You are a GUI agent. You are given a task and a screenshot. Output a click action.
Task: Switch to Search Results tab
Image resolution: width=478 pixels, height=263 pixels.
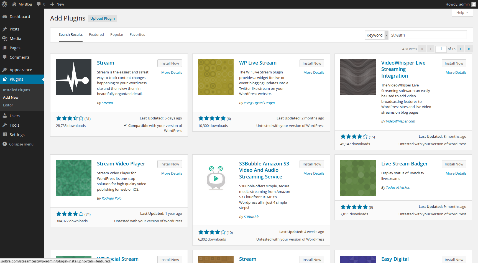point(71,35)
